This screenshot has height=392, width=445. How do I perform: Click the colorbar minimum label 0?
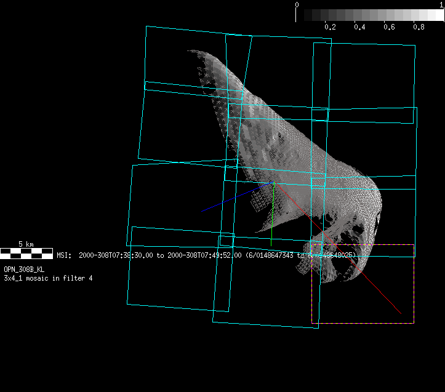tap(297, 4)
